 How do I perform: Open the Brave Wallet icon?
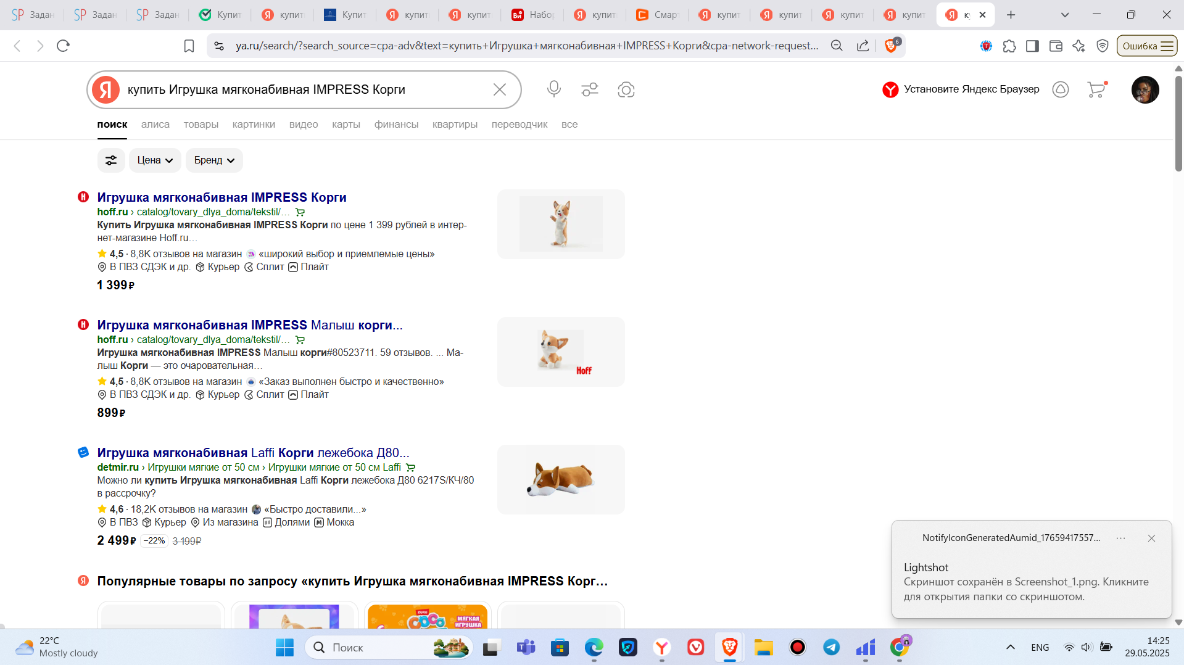pos(1056,46)
